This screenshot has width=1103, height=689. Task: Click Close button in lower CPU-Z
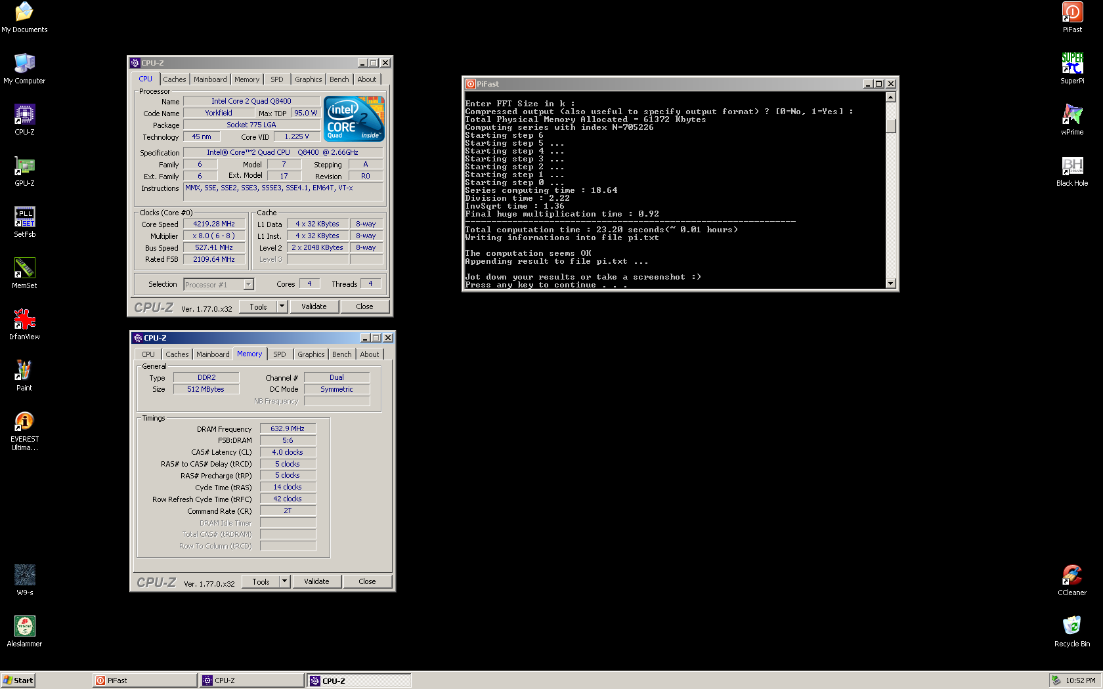click(367, 581)
